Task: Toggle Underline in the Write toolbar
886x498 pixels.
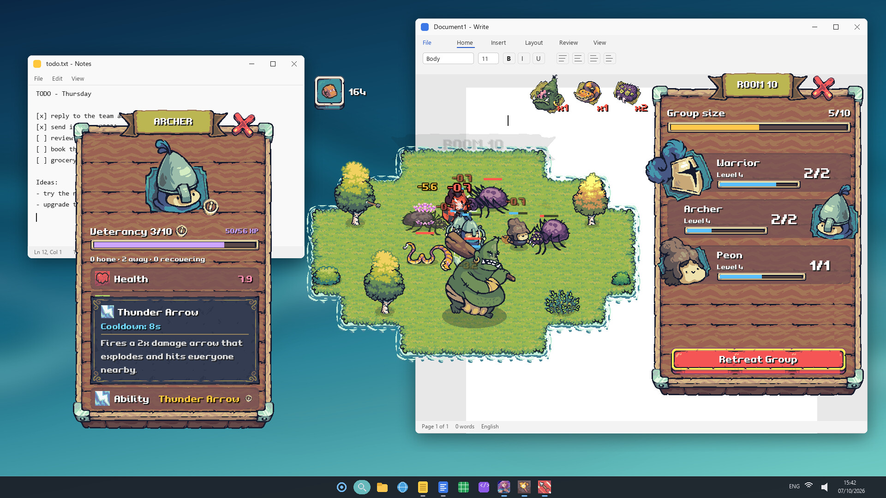Action: click(538, 59)
